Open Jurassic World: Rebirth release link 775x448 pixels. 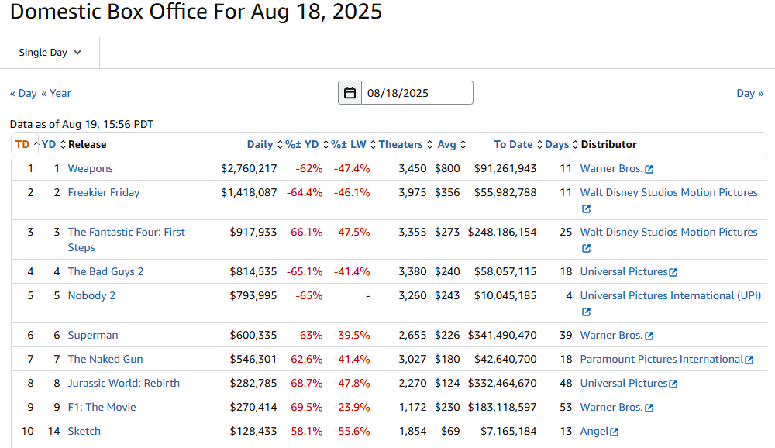point(123,383)
